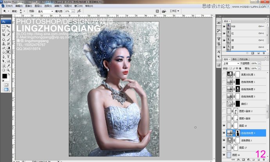Image resolution: width=270 pixels, height=162 pixels.
Task: Hide the 选取颜色 1 layer
Action: pyautogui.click(x=224, y=140)
